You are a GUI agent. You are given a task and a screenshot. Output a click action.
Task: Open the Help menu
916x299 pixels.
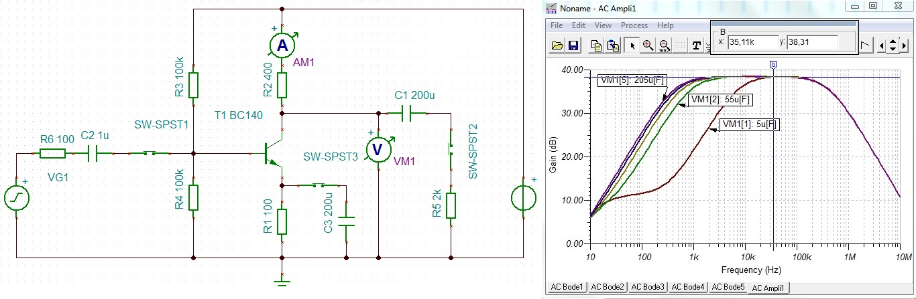(665, 25)
